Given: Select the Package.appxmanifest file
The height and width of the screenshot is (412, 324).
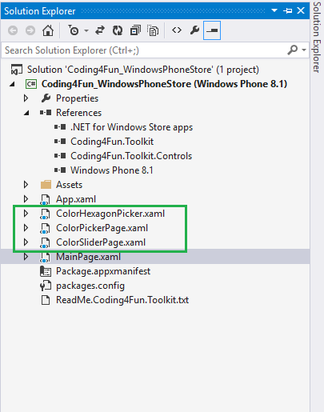Looking at the screenshot, I should (103, 271).
